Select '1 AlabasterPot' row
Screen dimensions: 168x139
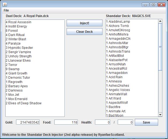click(x=132, y=60)
